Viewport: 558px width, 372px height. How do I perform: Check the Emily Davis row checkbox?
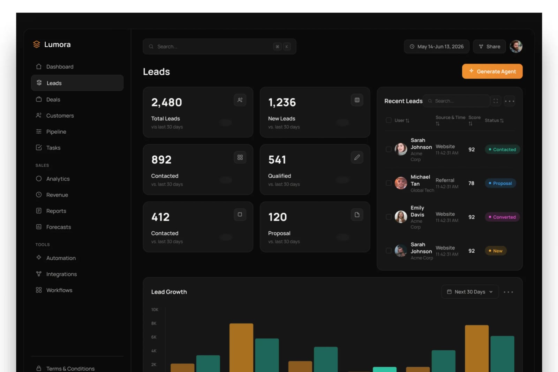point(389,217)
